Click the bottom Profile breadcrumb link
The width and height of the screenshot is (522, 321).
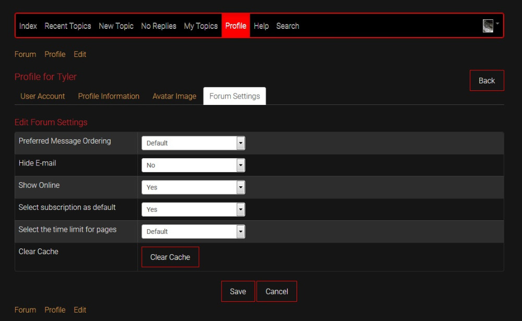55,310
